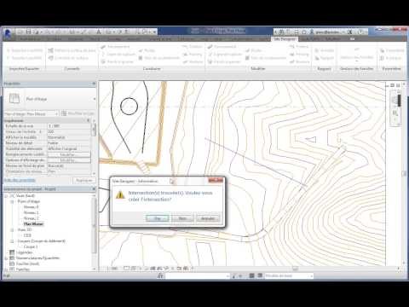Open Gestion des familles tool
The image size is (409, 307).
(x=357, y=54)
